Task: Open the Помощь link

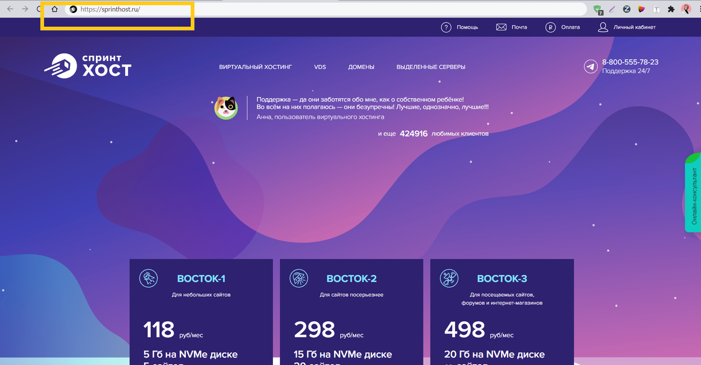Action: [x=467, y=27]
